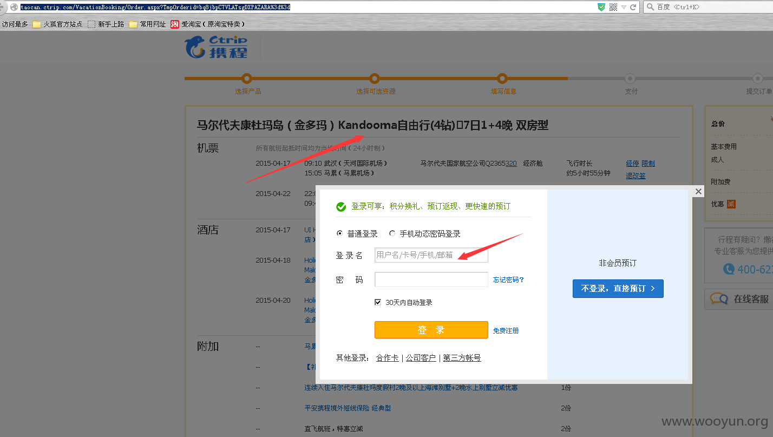Open 新手上路 bookmark

[106, 24]
